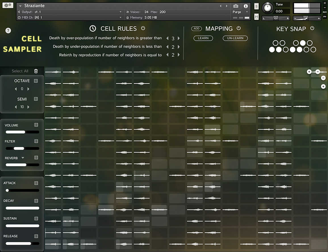Click the ADD button beside Mapping
The image size is (328, 252).
tap(197, 29)
